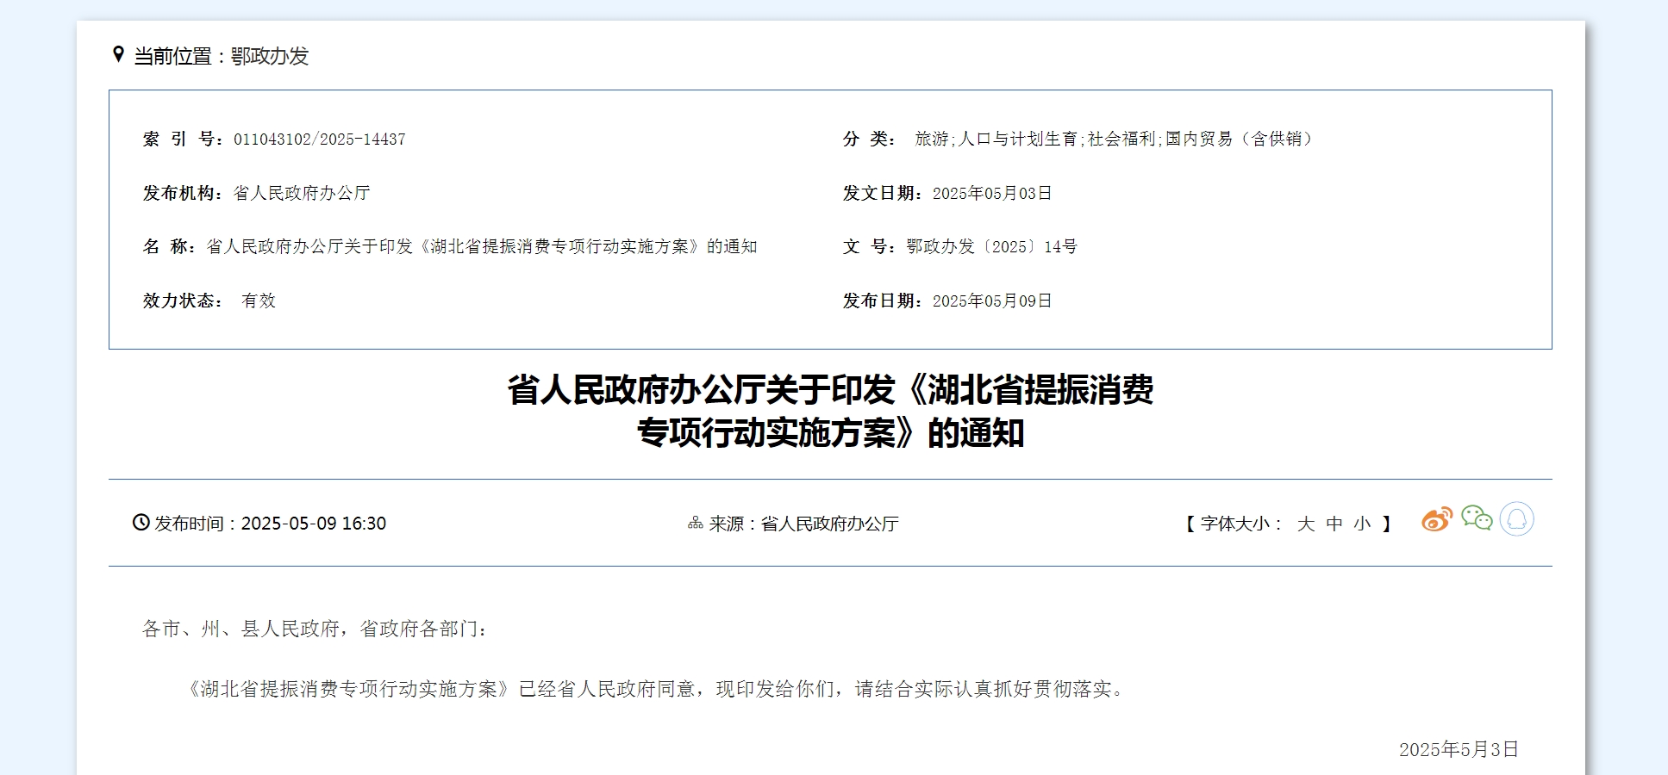1668x775 pixels.
Task: Select the 发文日期 value 2025年05月03日
Action: [x=991, y=194]
